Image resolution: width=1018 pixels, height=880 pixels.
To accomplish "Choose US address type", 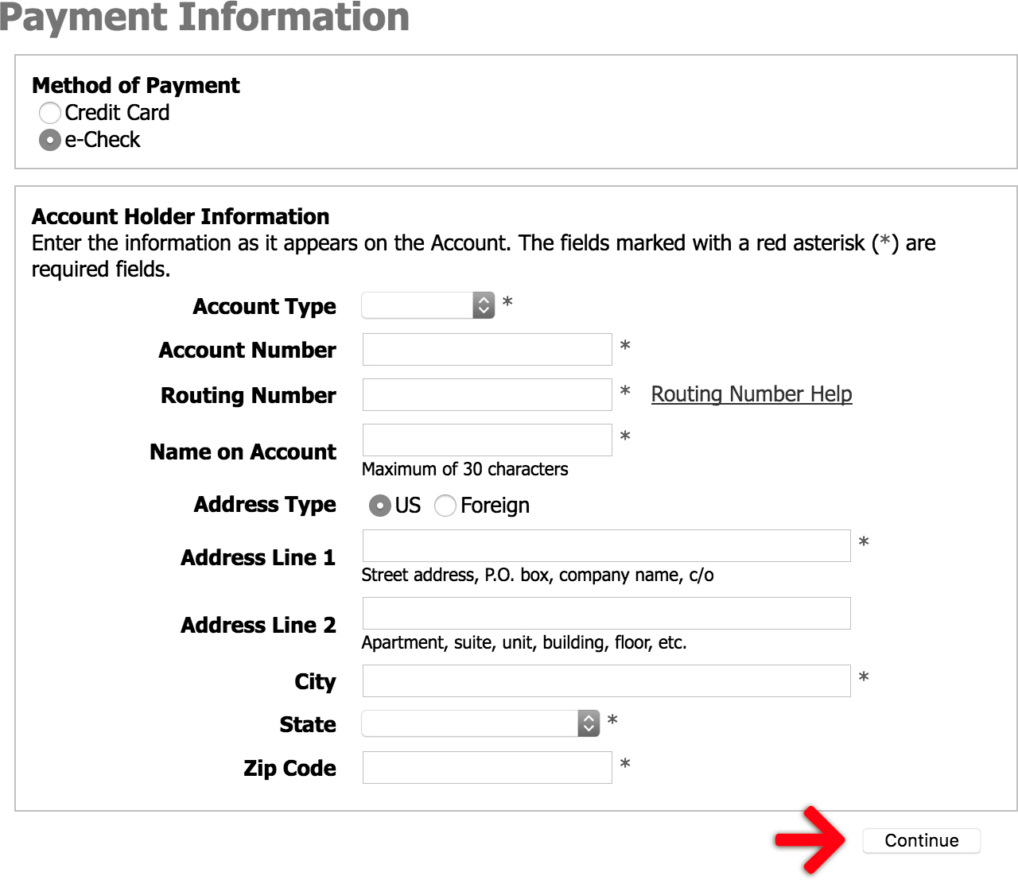I will tap(380, 506).
